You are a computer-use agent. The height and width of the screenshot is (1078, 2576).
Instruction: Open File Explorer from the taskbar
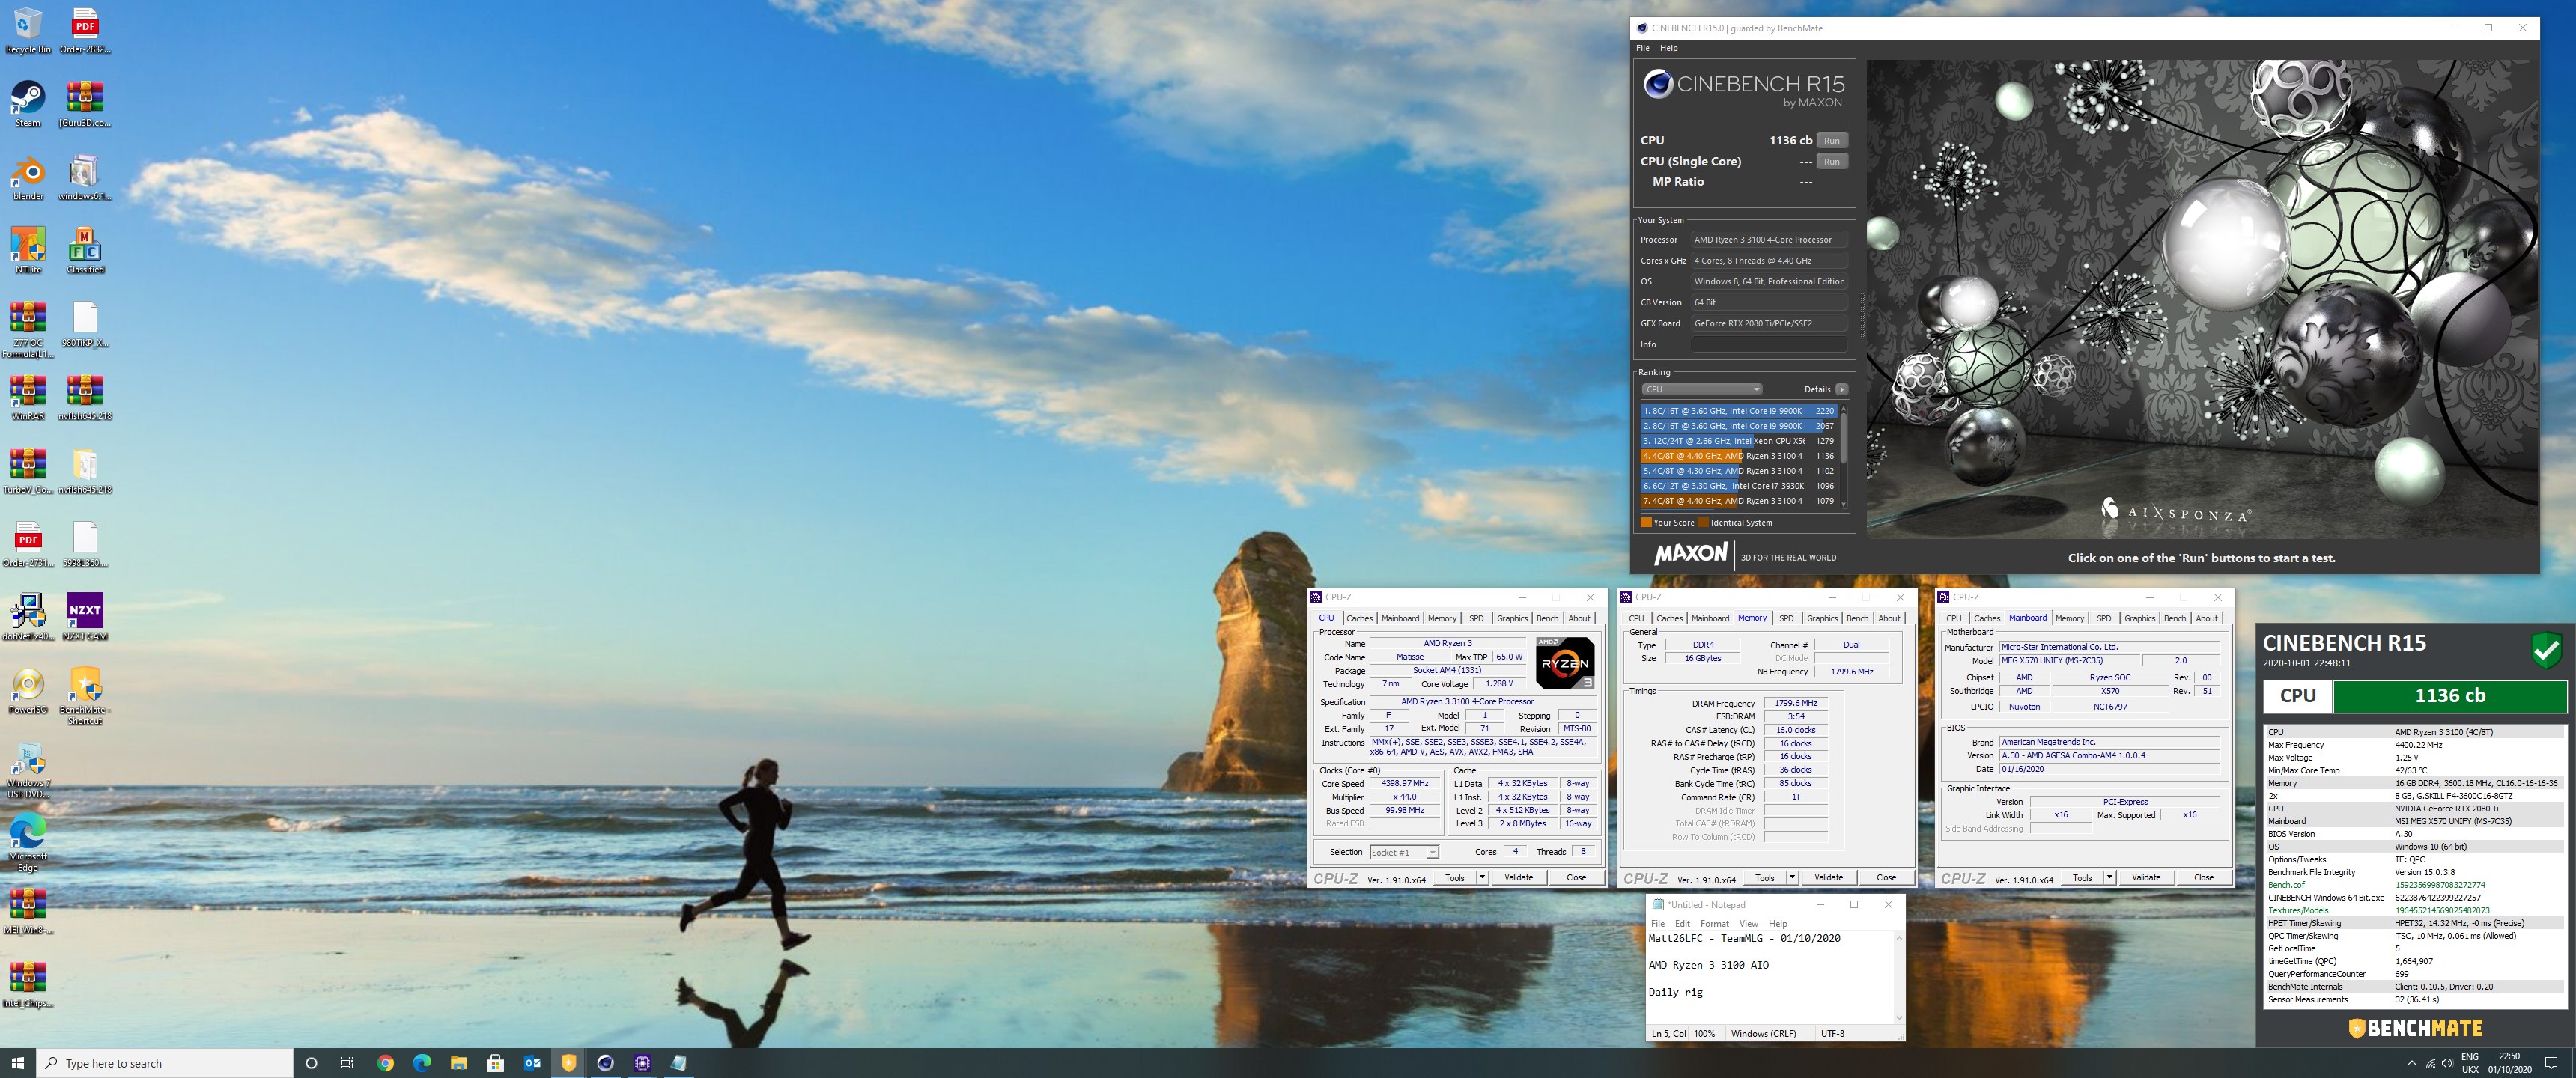pos(458,1063)
